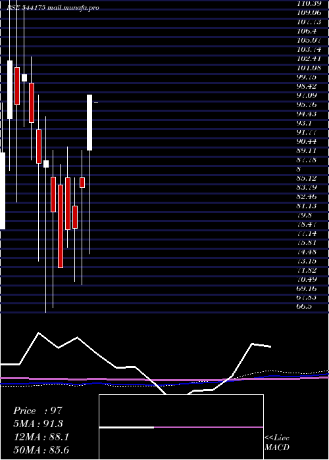The image size is (329, 460).
Task: Click the BSE 544175 mail.munafa.pro header text
Action: [x=53, y=8]
